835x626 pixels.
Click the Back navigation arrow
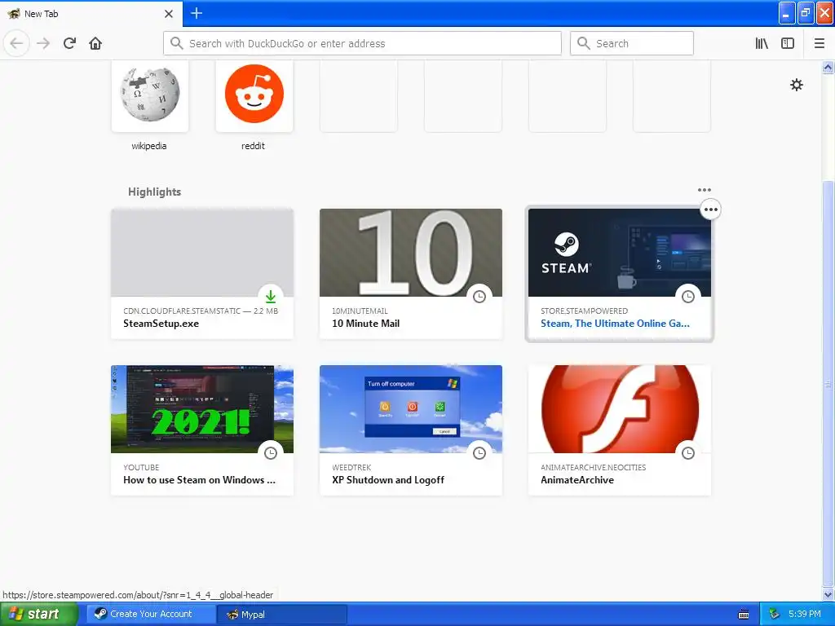16,43
